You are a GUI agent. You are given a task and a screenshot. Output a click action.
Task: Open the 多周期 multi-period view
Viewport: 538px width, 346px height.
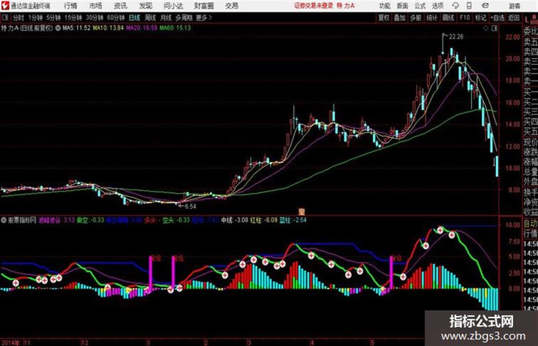[184, 18]
